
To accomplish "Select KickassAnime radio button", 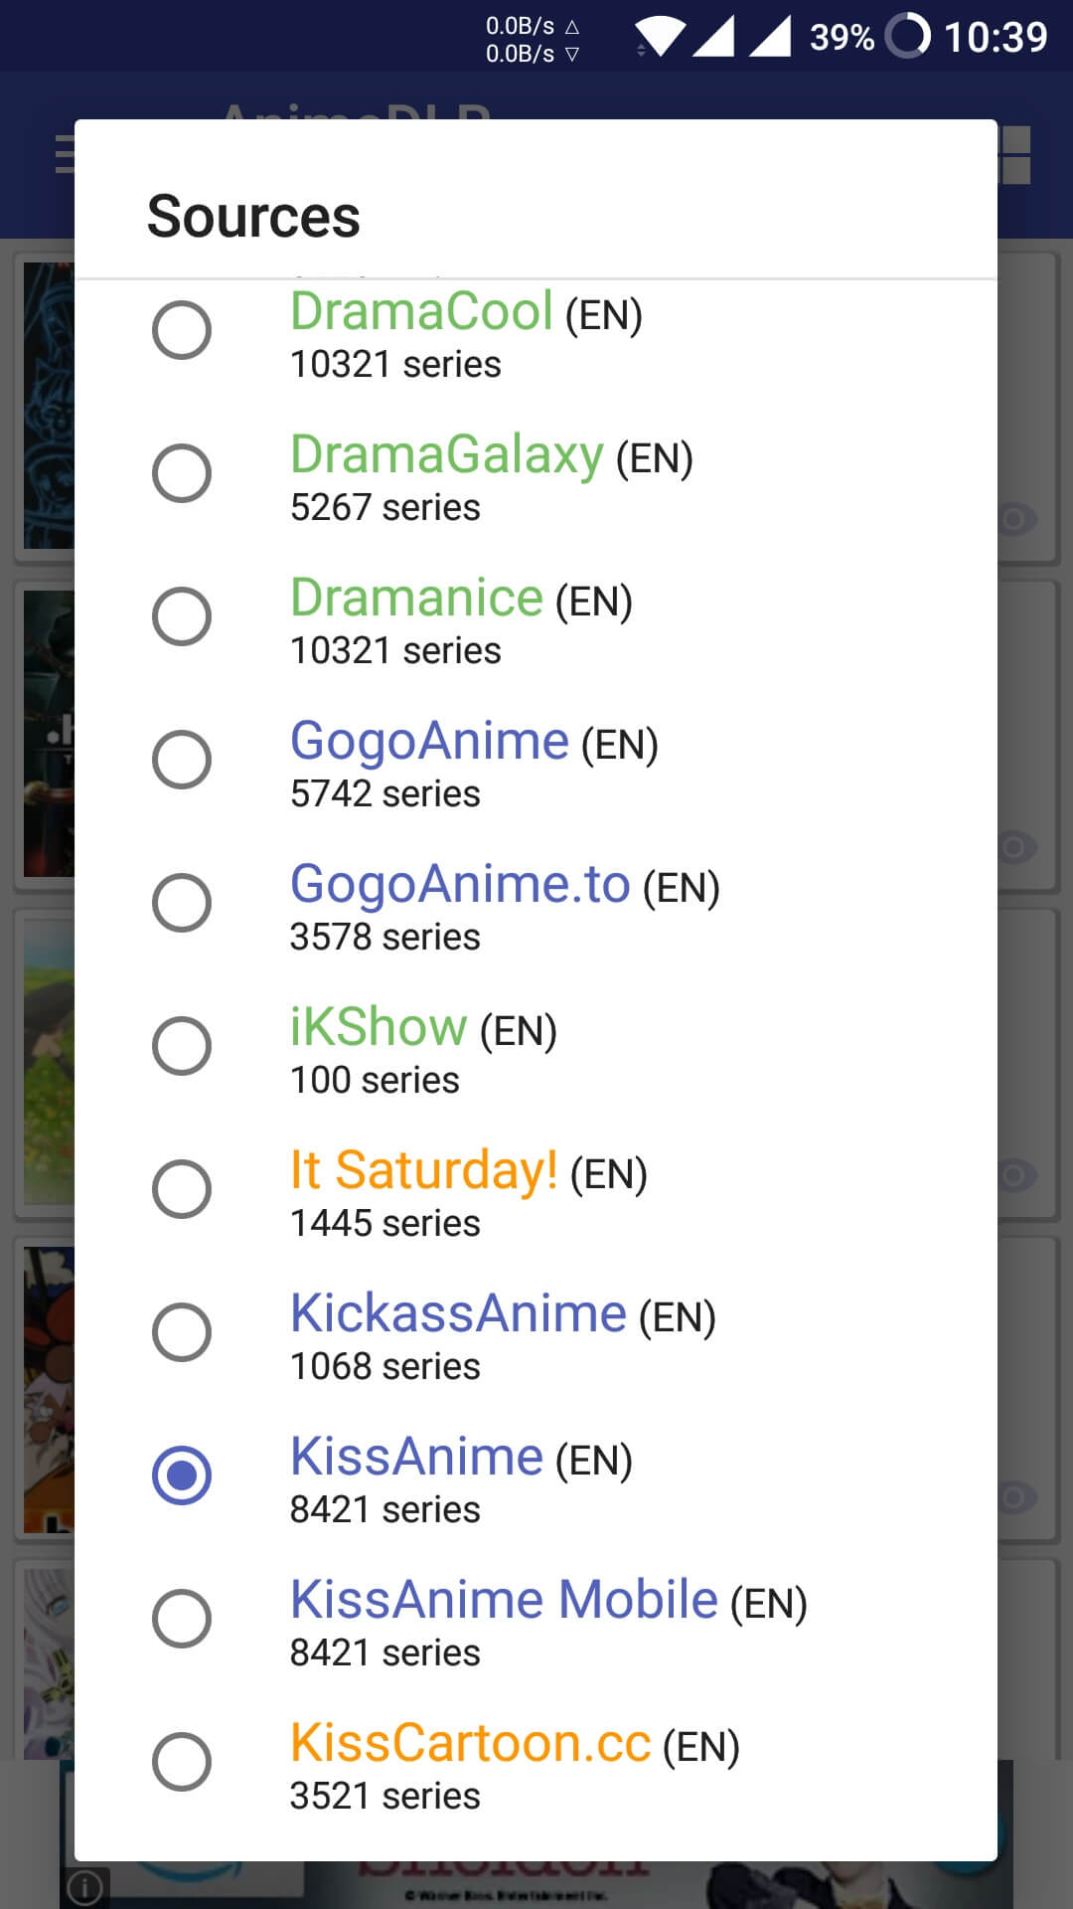I will pyautogui.click(x=181, y=1332).
